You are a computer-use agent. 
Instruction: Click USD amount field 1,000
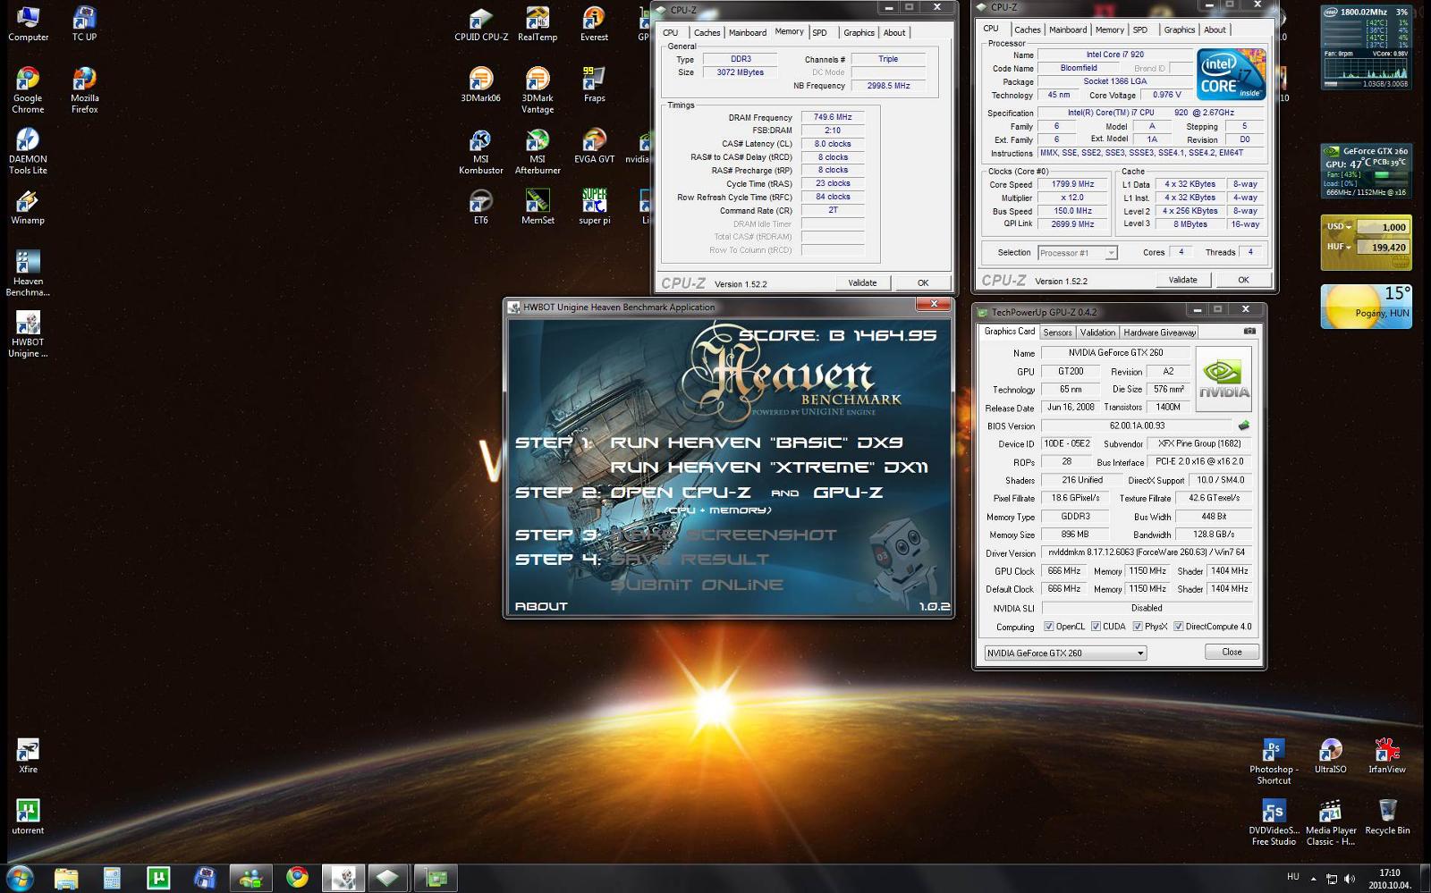pyautogui.click(x=1384, y=227)
